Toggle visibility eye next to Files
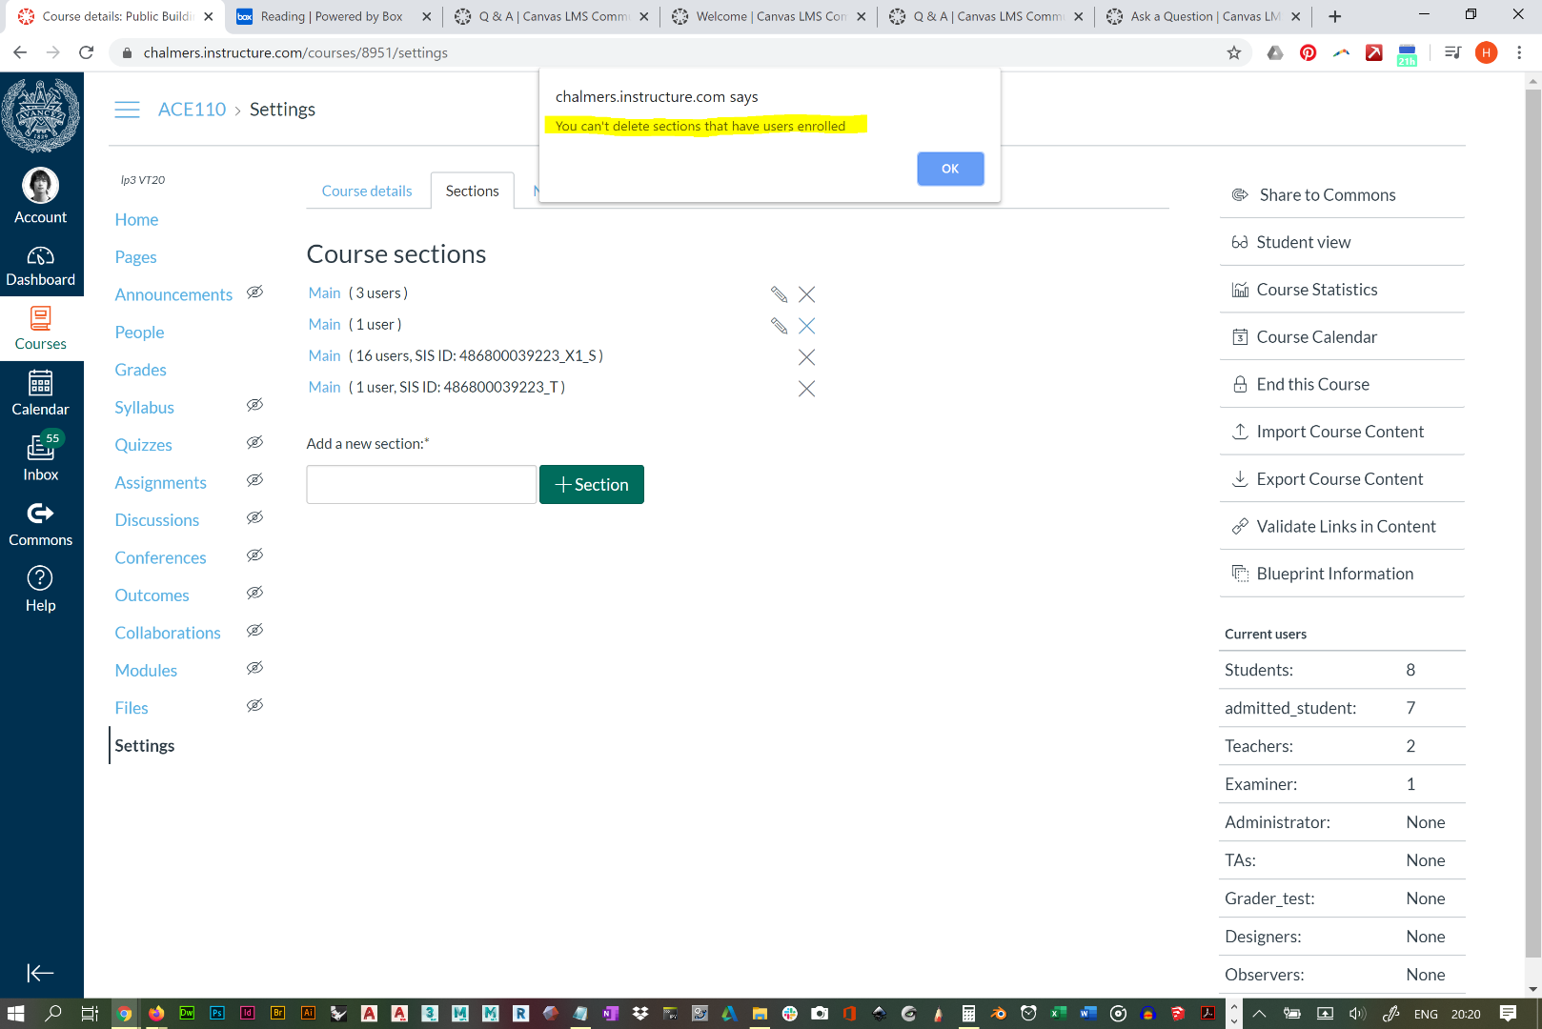Viewport: 1542px width, 1029px height. 254,705
